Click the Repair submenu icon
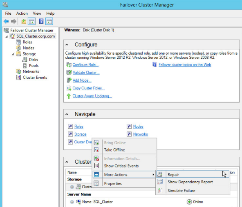The height and width of the screenshot is (207, 242). [x=160, y=174]
